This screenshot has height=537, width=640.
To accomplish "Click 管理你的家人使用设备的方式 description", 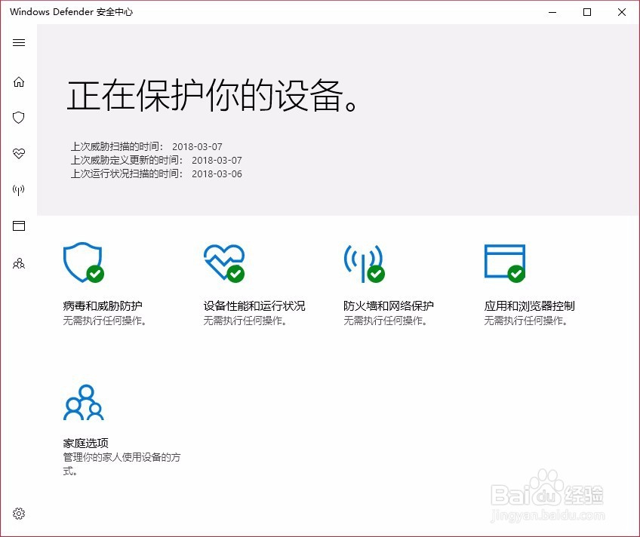I will point(122,464).
